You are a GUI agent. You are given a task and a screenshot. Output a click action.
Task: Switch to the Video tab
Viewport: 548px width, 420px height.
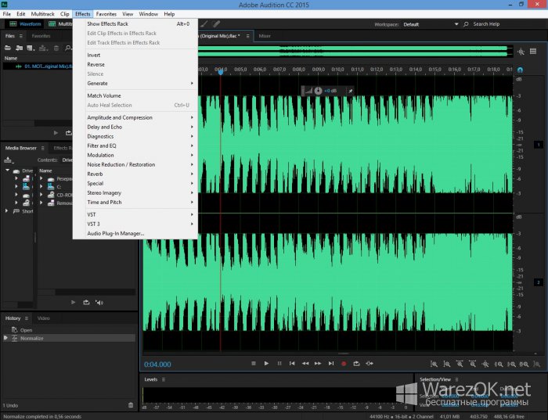tap(43, 318)
